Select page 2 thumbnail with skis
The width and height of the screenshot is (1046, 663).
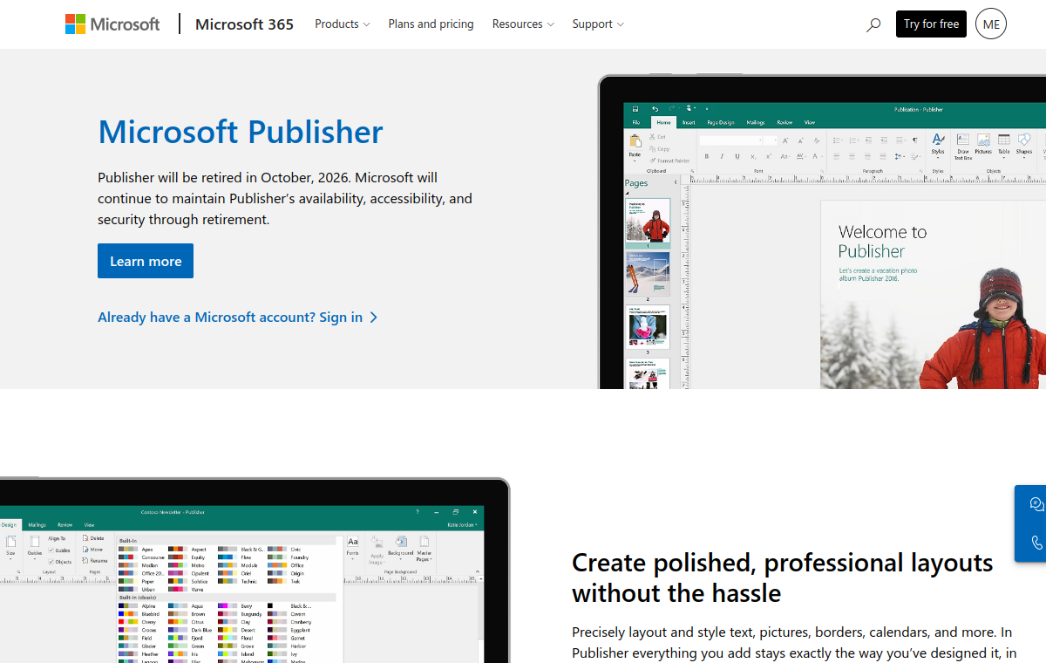click(x=648, y=274)
